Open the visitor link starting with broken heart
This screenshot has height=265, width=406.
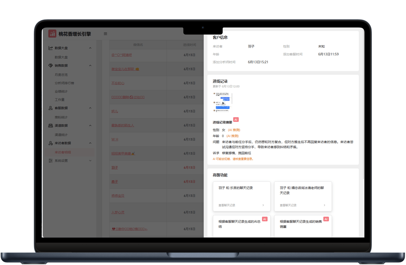click(129, 229)
